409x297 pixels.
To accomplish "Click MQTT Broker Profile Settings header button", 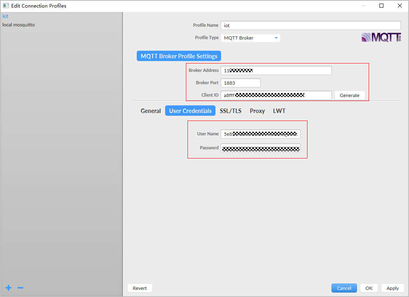I will [x=179, y=56].
